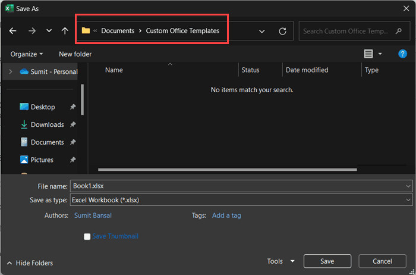Go forward using the right arrow

coord(32,31)
